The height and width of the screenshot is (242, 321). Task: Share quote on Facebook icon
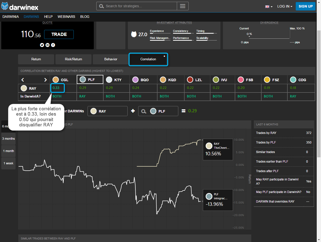click(53, 45)
